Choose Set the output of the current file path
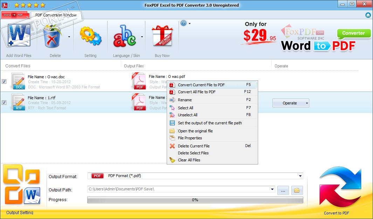The image size is (373, 219). pos(212,123)
